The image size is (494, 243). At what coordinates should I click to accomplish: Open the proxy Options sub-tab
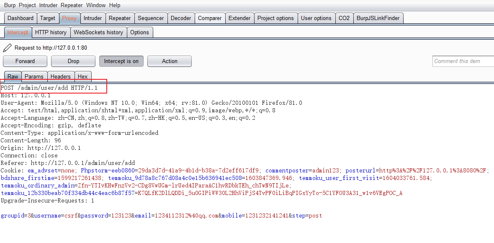pyautogui.click(x=139, y=33)
